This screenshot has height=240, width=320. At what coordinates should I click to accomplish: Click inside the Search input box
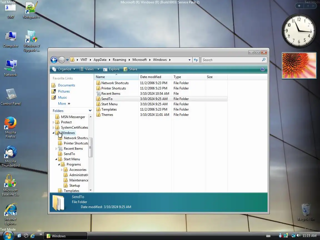pyautogui.click(x=232, y=60)
